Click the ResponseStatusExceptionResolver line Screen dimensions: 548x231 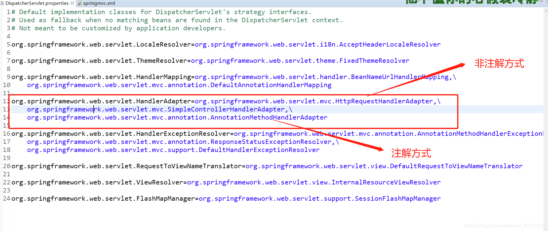point(183,142)
